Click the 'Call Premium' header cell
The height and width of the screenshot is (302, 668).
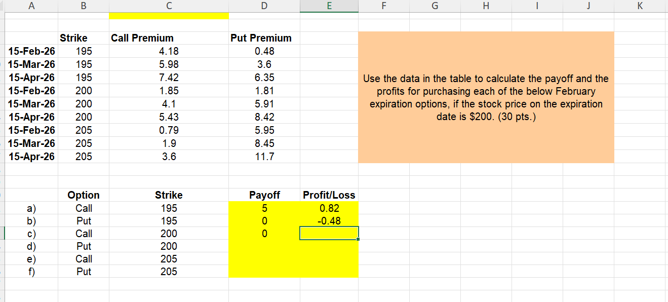click(x=169, y=38)
